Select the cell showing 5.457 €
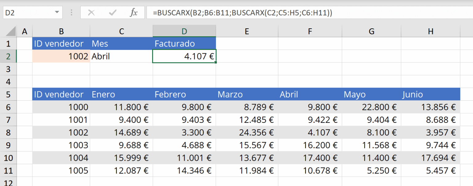 point(431,170)
